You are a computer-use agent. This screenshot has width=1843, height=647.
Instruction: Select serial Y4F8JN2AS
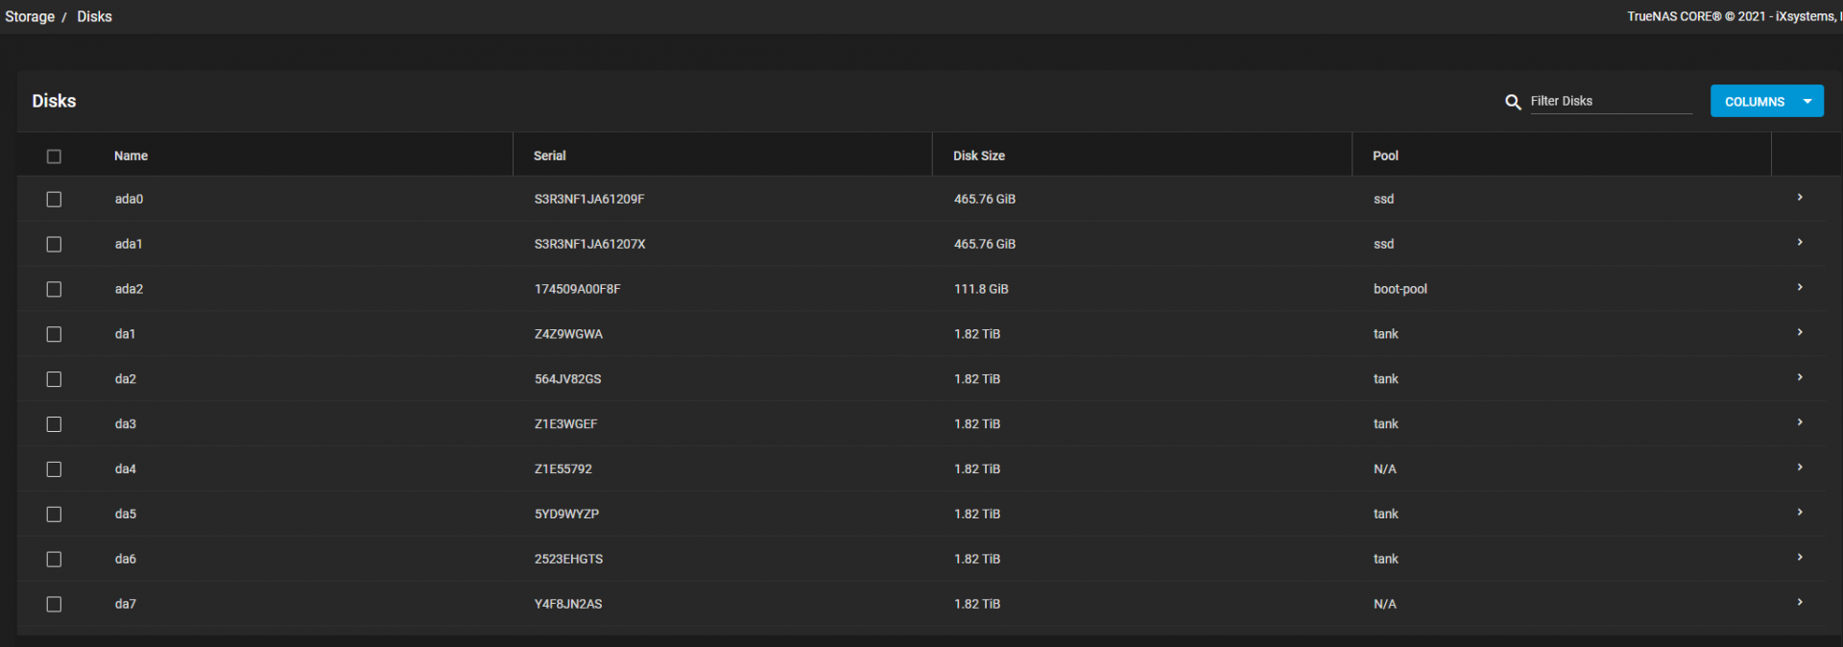point(568,604)
